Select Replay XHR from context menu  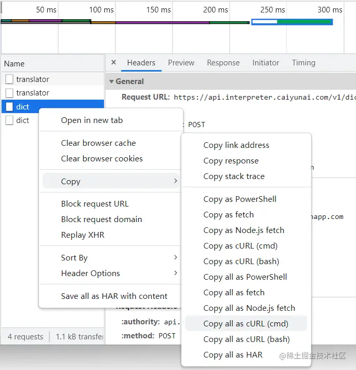(x=83, y=235)
